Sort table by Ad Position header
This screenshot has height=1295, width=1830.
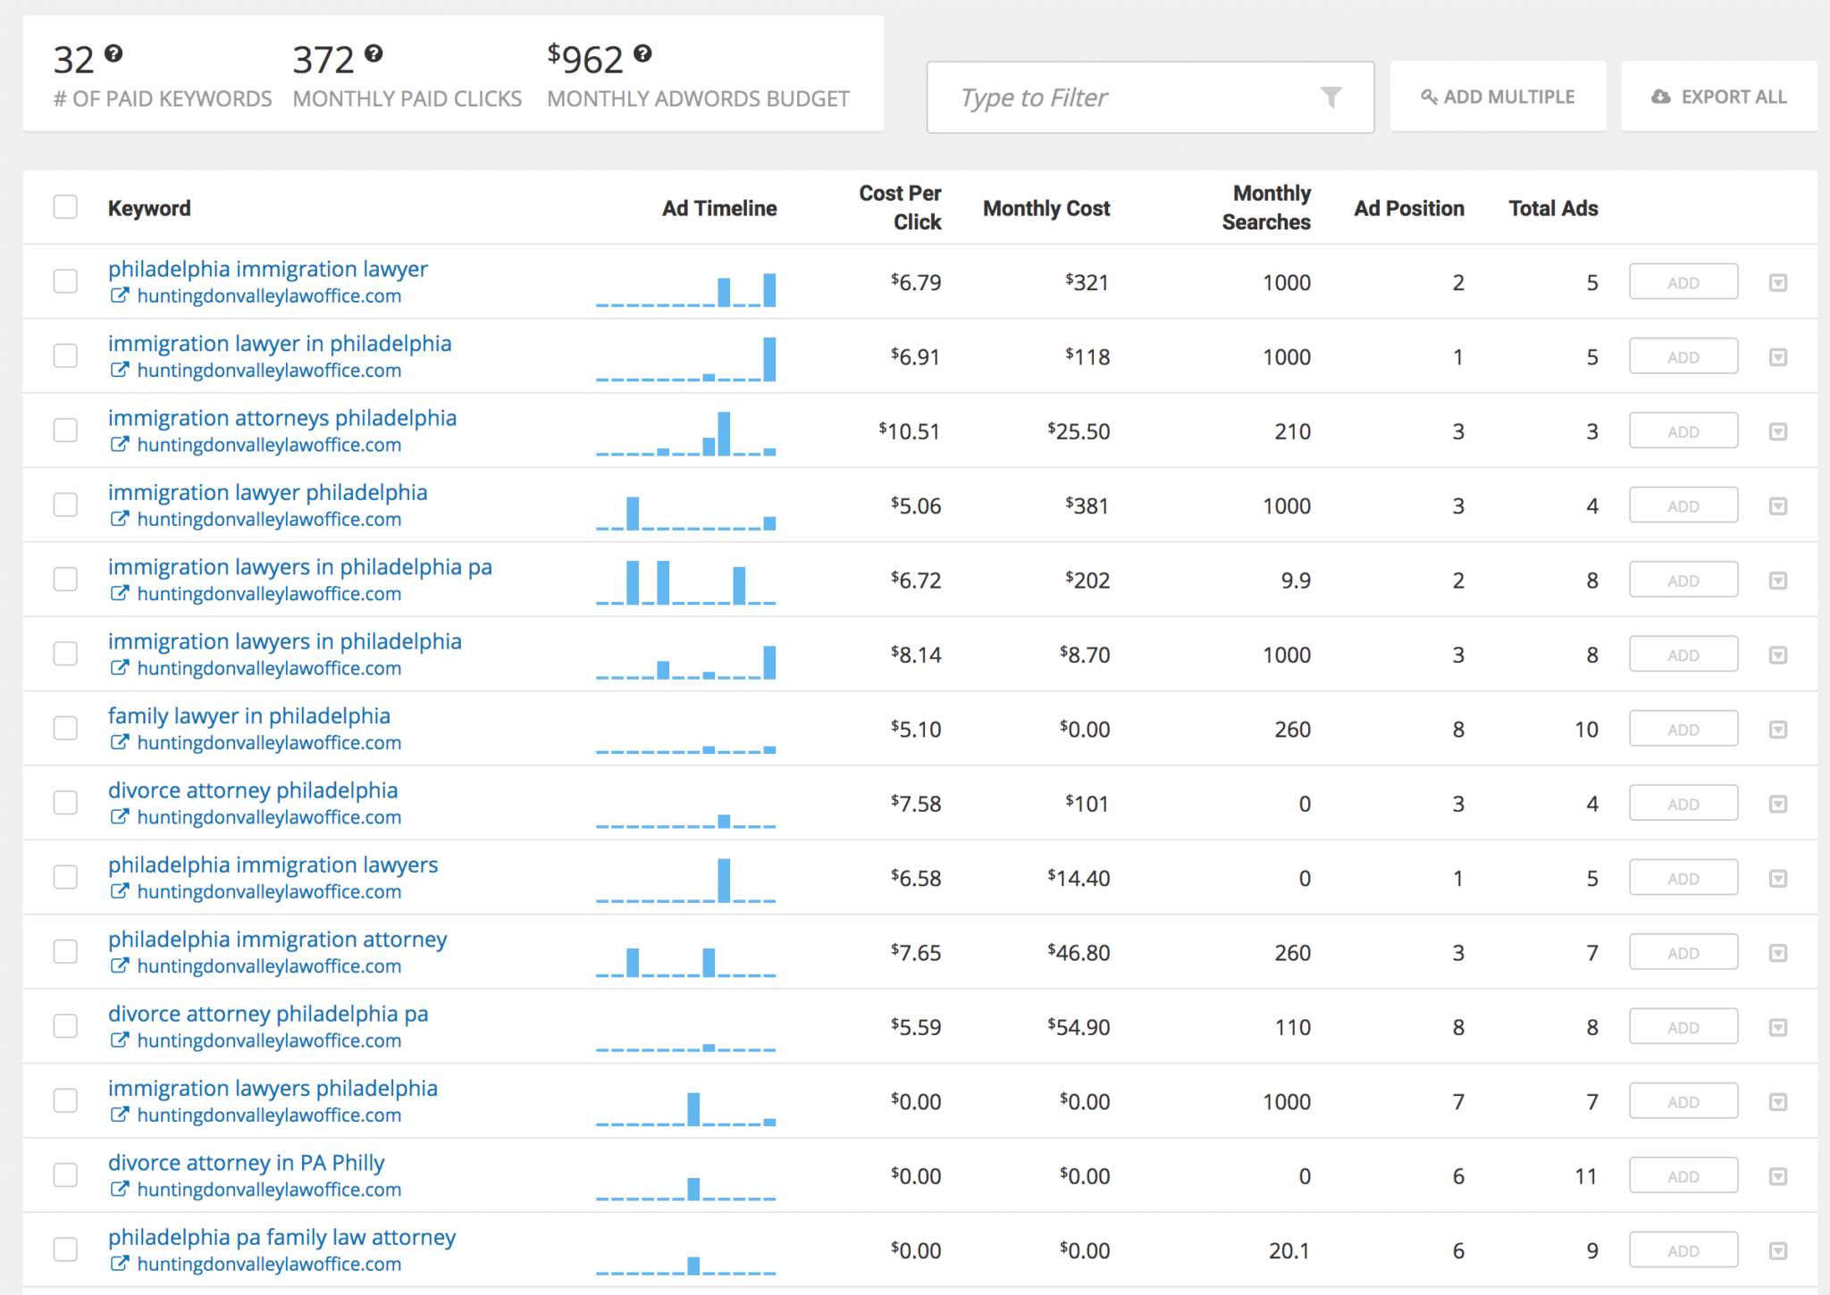1408,208
